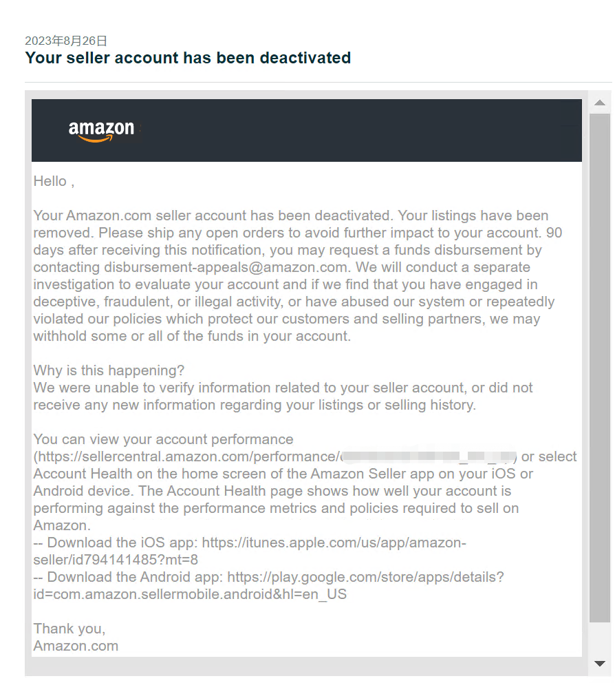Screen dimensions: 615x683
Task: Click the blurred portion of the performance URL
Action: 428,456
